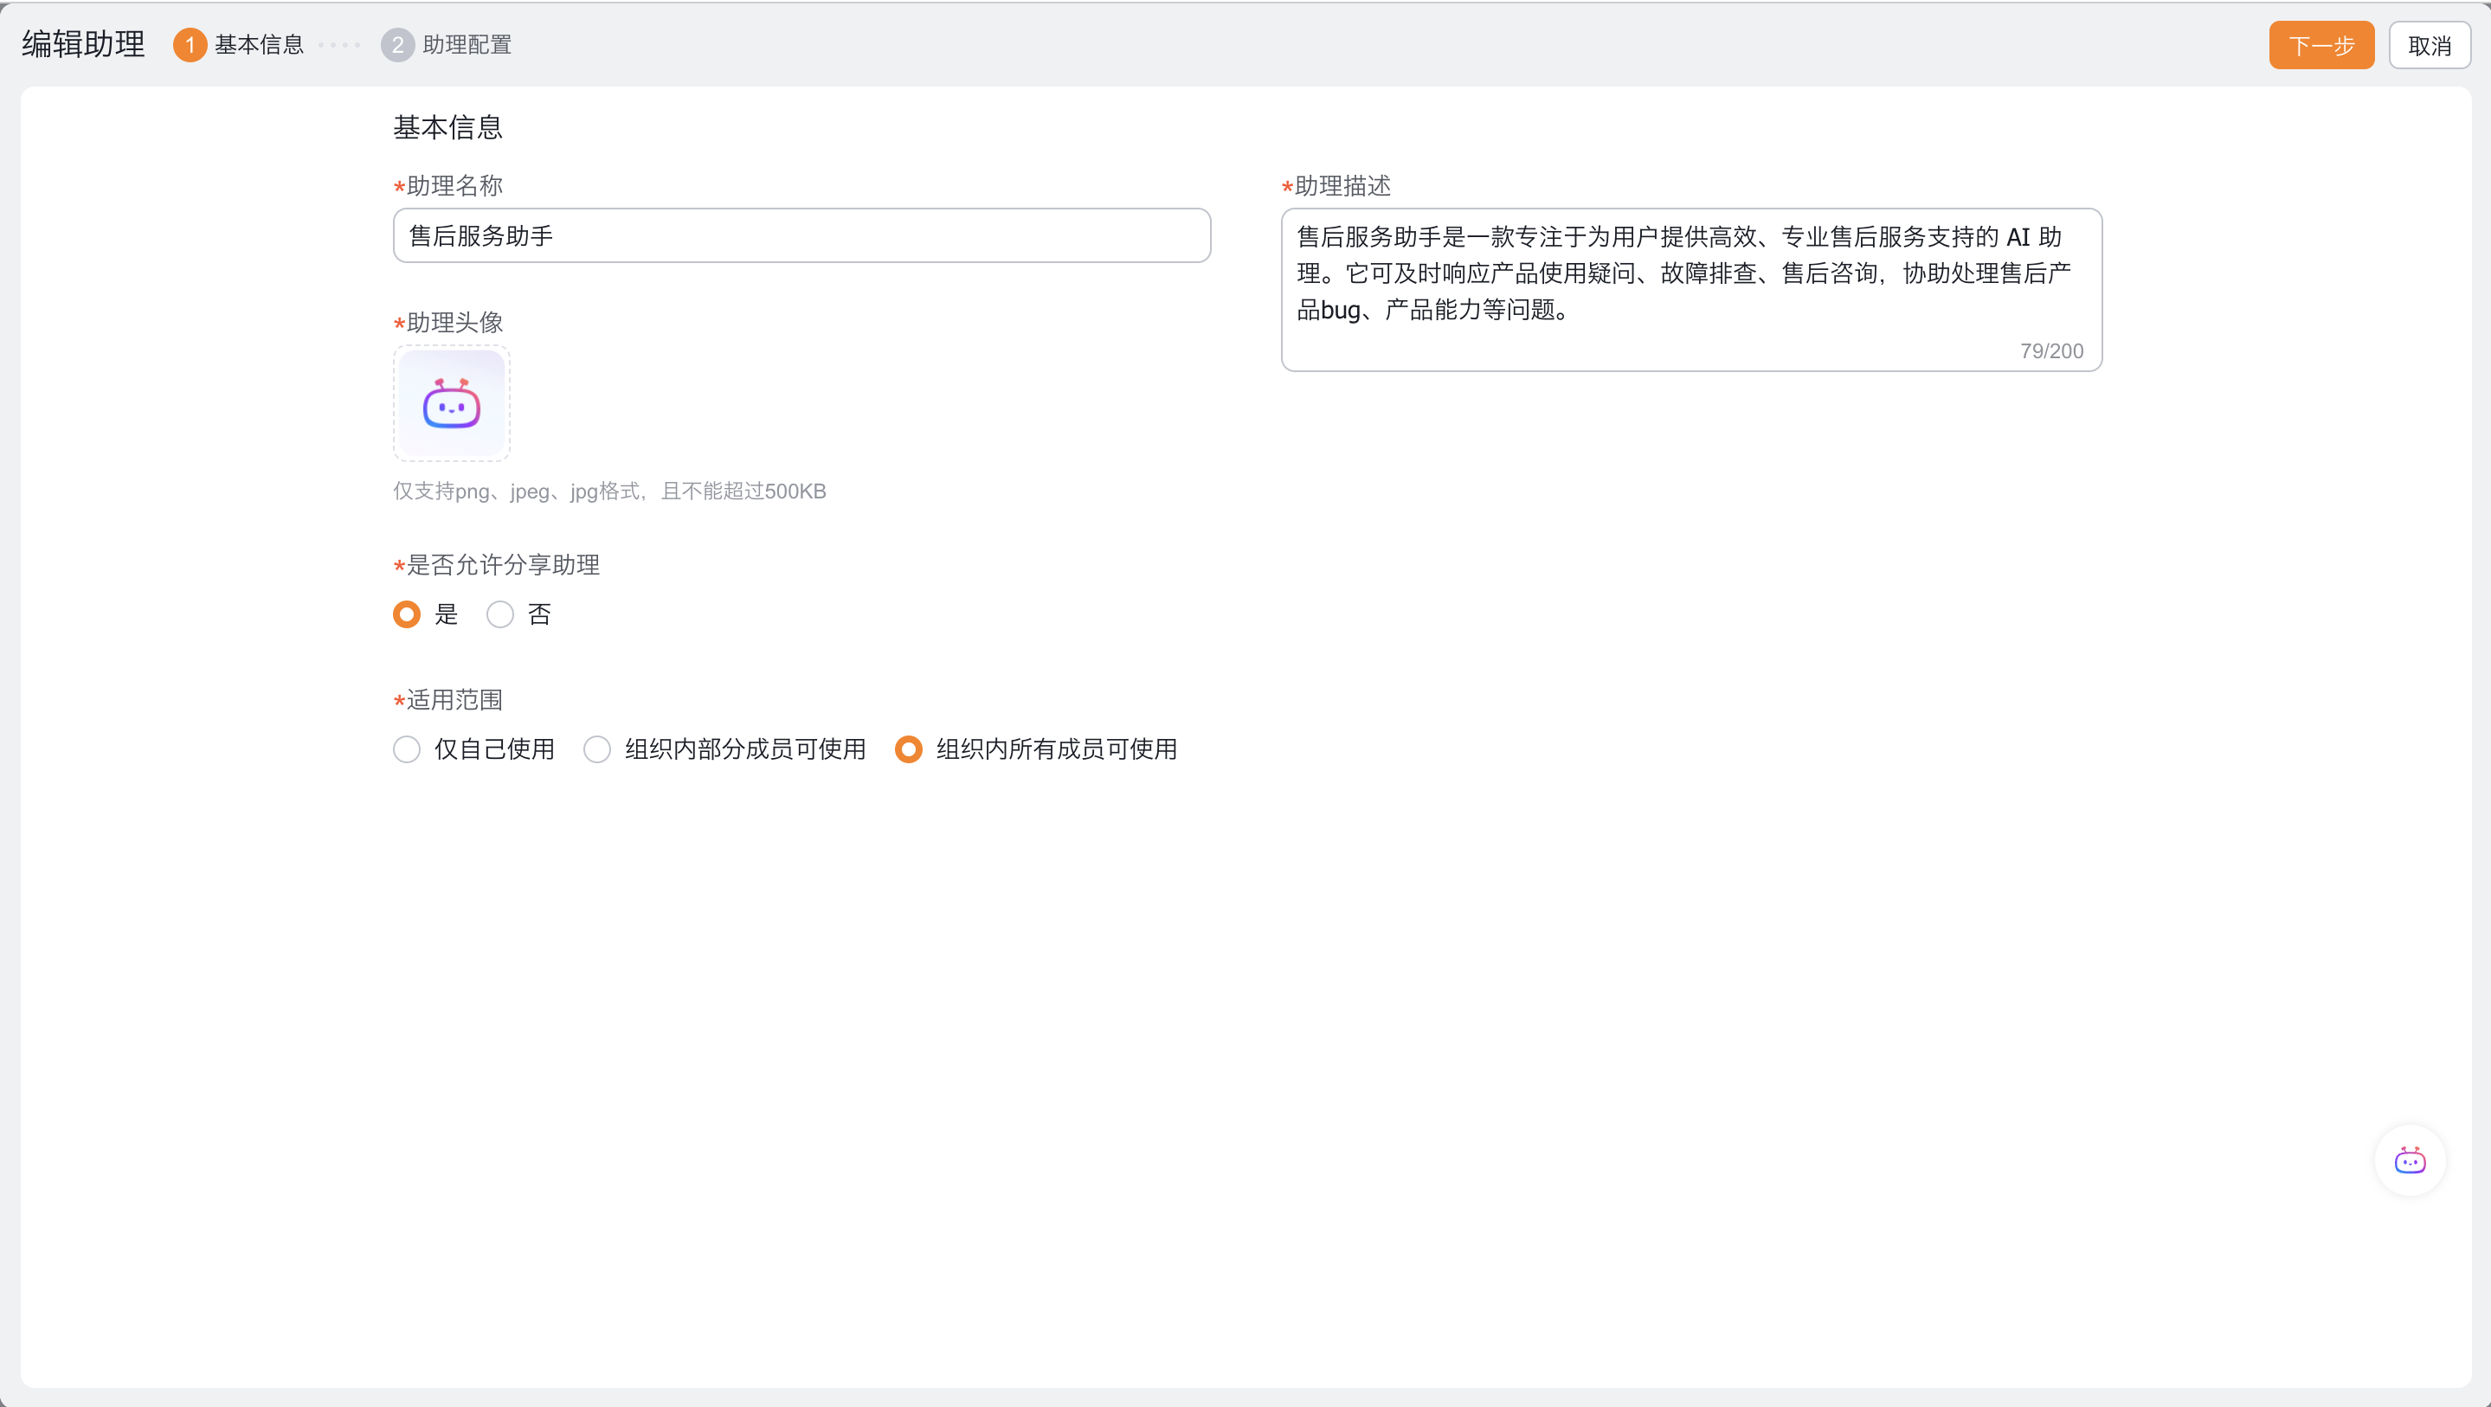
Task: Click the 适用范围 field label
Action: 454,699
